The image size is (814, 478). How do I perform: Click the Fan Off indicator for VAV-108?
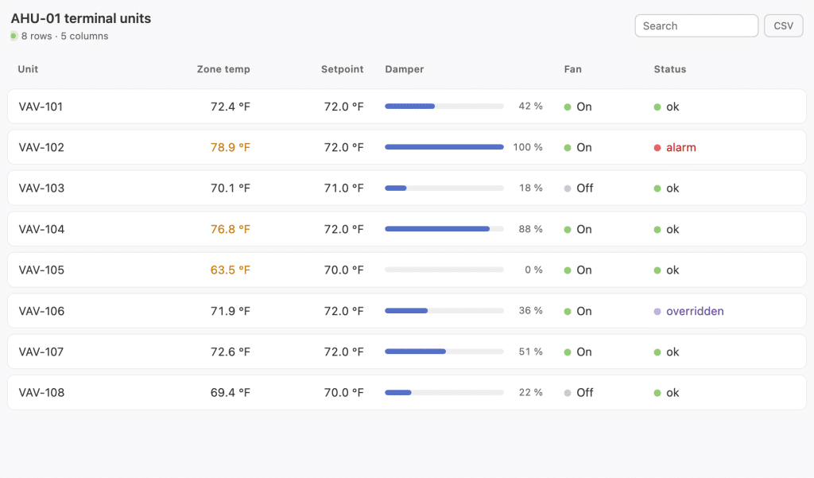coord(579,393)
